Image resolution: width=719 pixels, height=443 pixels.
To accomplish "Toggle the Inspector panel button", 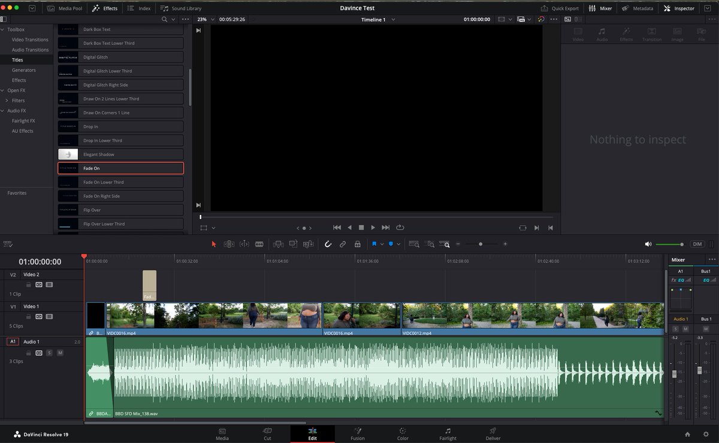I will point(679,8).
